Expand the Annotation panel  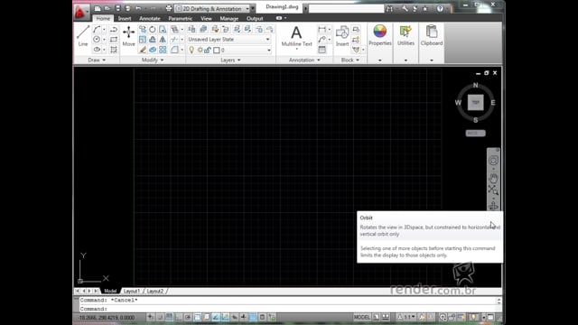304,60
